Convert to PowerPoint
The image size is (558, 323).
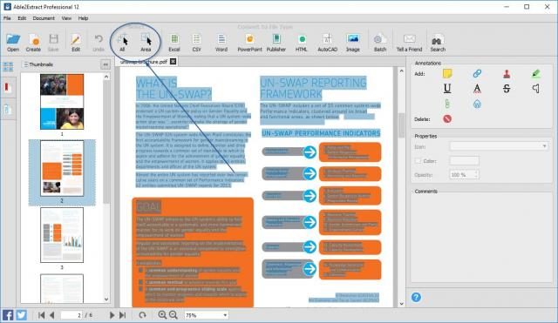click(249, 43)
